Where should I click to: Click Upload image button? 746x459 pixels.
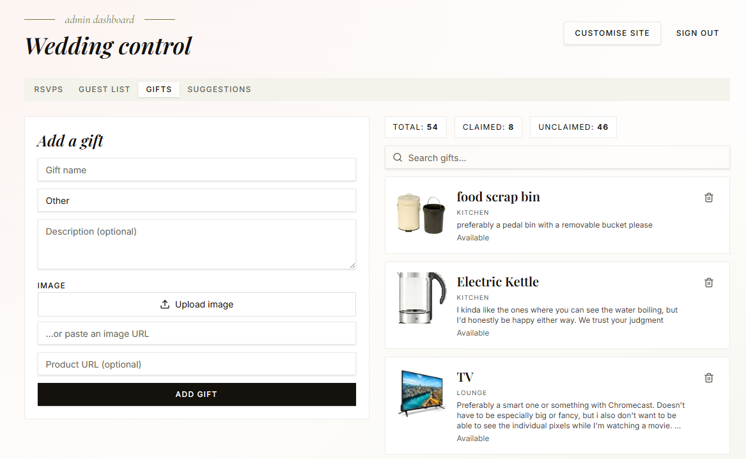[x=196, y=304]
